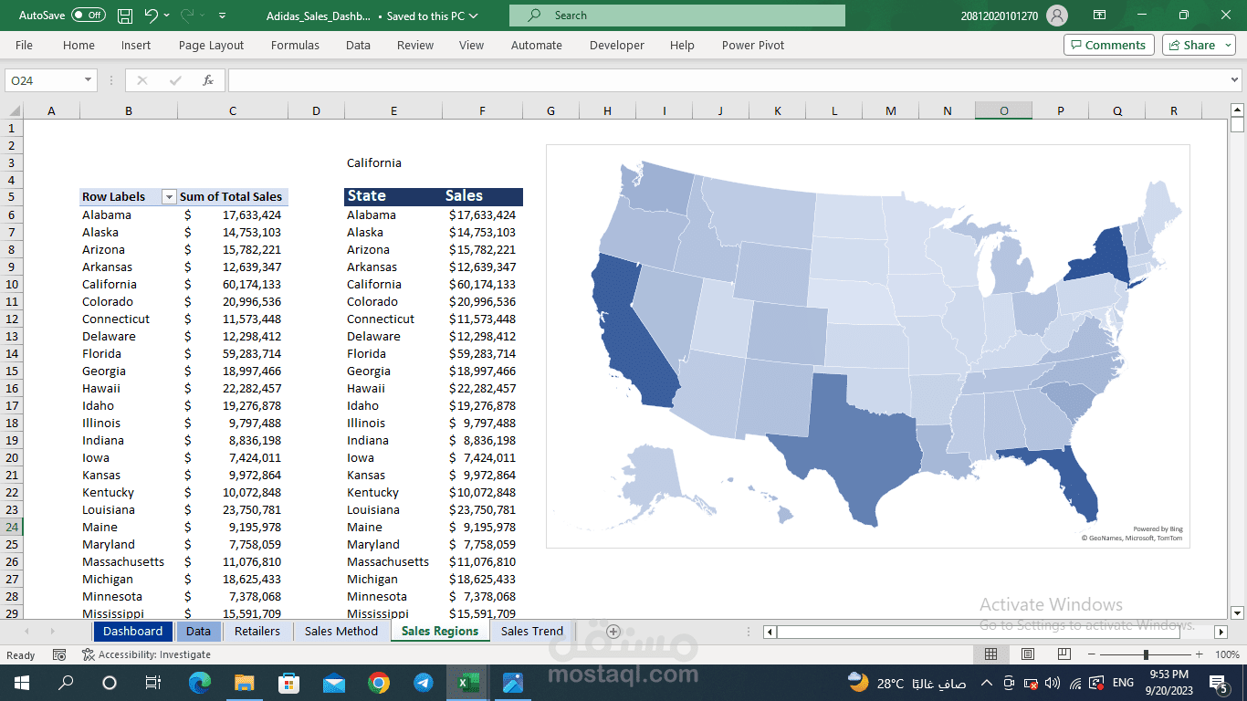Switch to the Insert tab
Screen dimensions: 1247x701
pyautogui.click(x=136, y=45)
